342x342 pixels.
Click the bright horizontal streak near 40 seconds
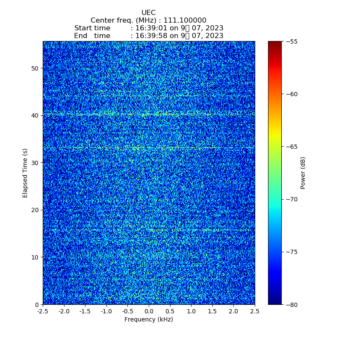pos(149,114)
